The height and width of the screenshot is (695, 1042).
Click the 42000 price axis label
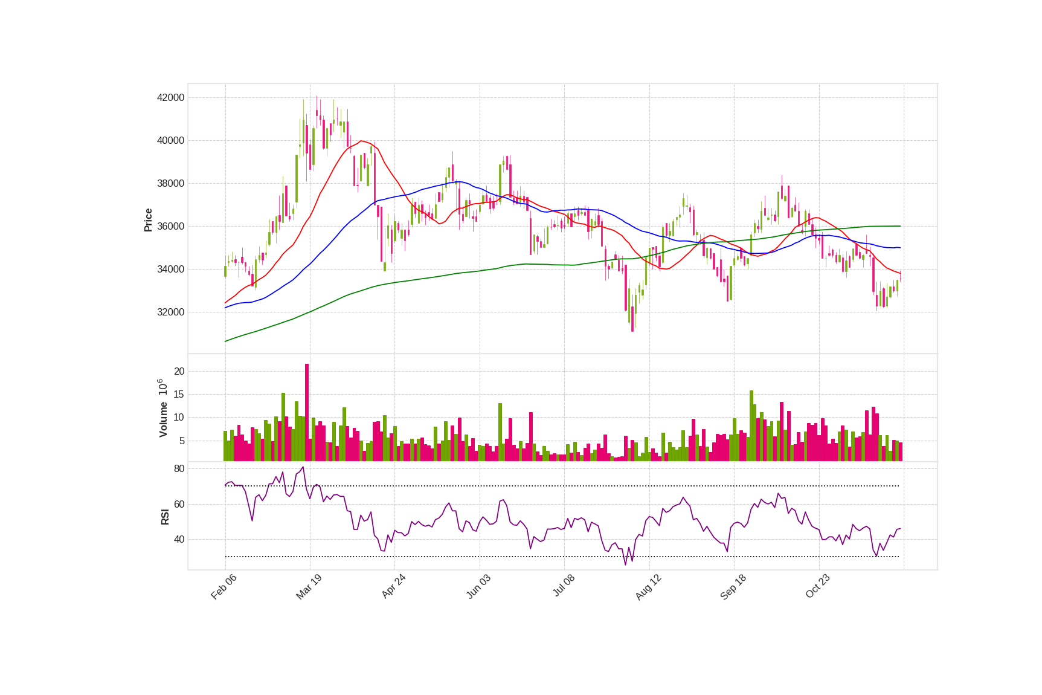[x=170, y=98]
